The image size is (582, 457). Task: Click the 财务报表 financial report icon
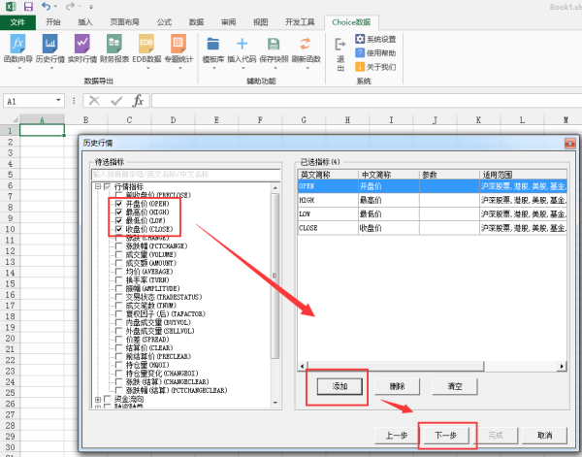coord(114,50)
